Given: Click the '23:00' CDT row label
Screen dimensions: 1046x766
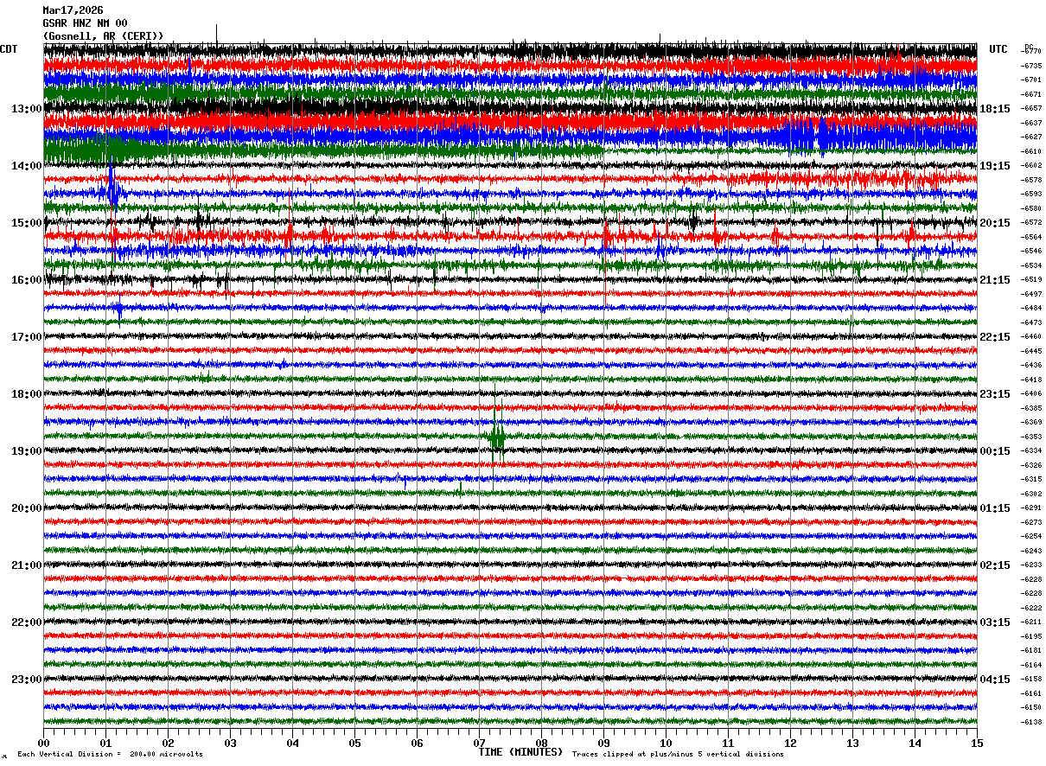Looking at the screenshot, I should pos(27,680).
